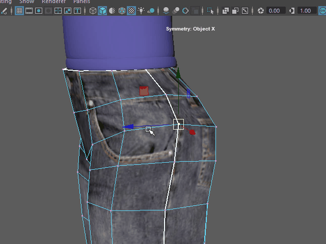Enable Use All Lights lightbulb icon
The image size is (326, 244).
141,11
